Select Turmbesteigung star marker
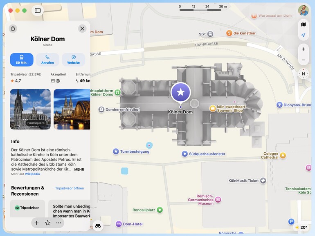The width and height of the screenshot is (315, 236). click(x=116, y=151)
